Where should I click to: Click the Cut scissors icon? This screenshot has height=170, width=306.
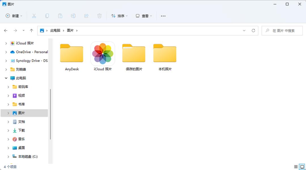pyautogui.click(x=34, y=16)
